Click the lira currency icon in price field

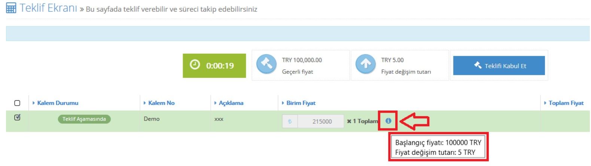pyautogui.click(x=290, y=121)
